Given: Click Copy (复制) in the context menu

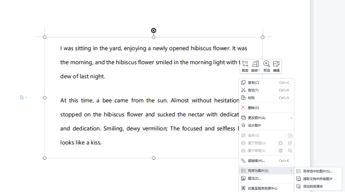Looking at the screenshot, I should 253,83.
